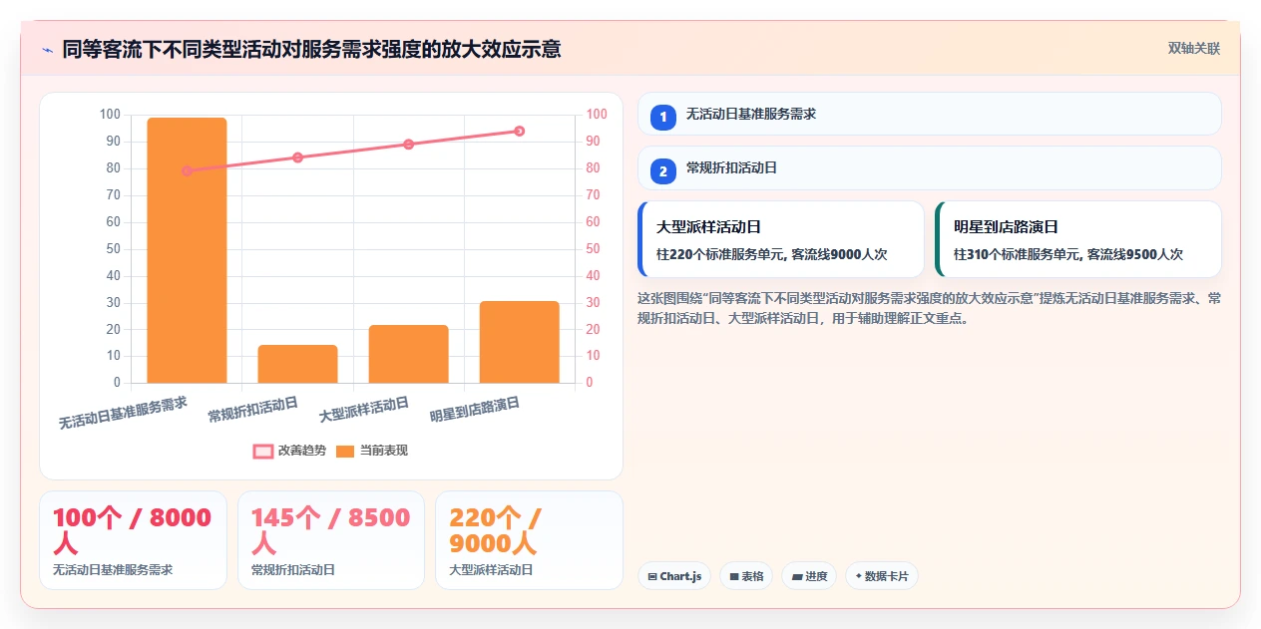Toggle the 当前表现 legend item
1261x629 pixels.
372,451
